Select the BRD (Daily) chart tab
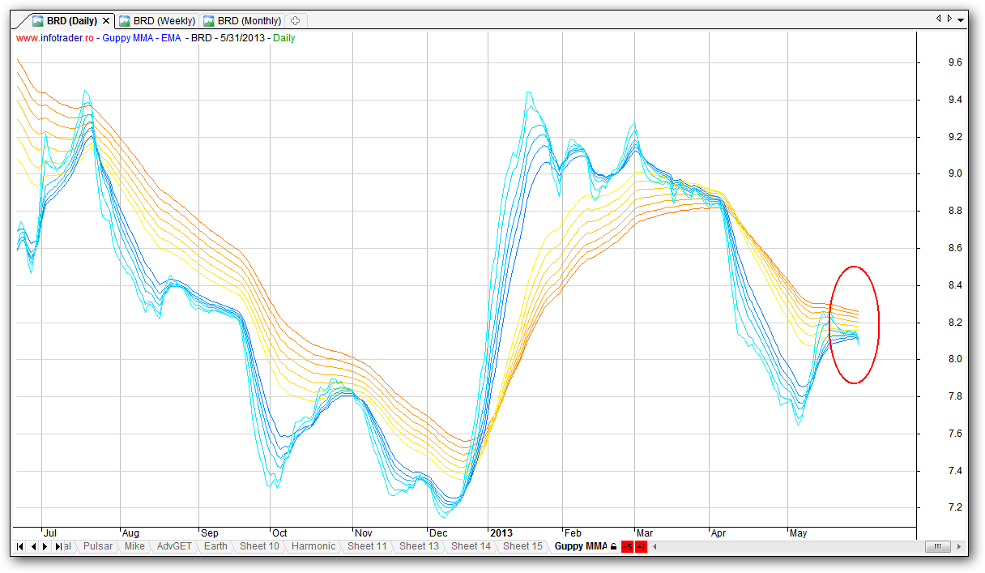Image resolution: width=985 pixels, height=573 pixels. coord(70,21)
